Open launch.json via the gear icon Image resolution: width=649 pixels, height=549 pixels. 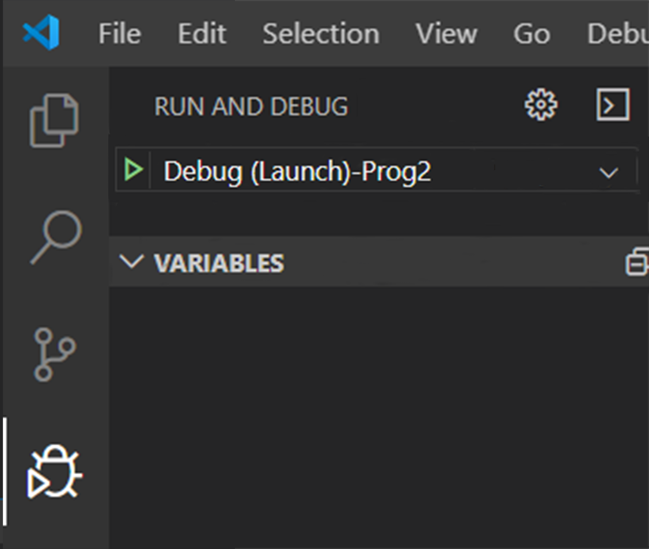(540, 105)
